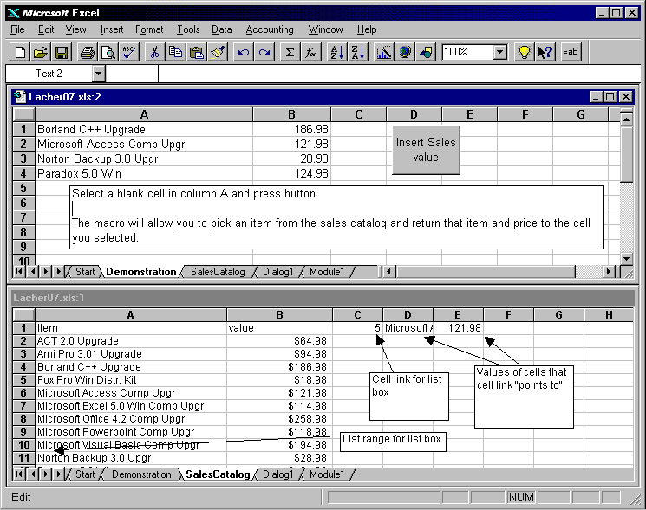The width and height of the screenshot is (646, 510).
Task: Click scroll down arrow in Lacher07.xls:2
Action: click(x=626, y=259)
